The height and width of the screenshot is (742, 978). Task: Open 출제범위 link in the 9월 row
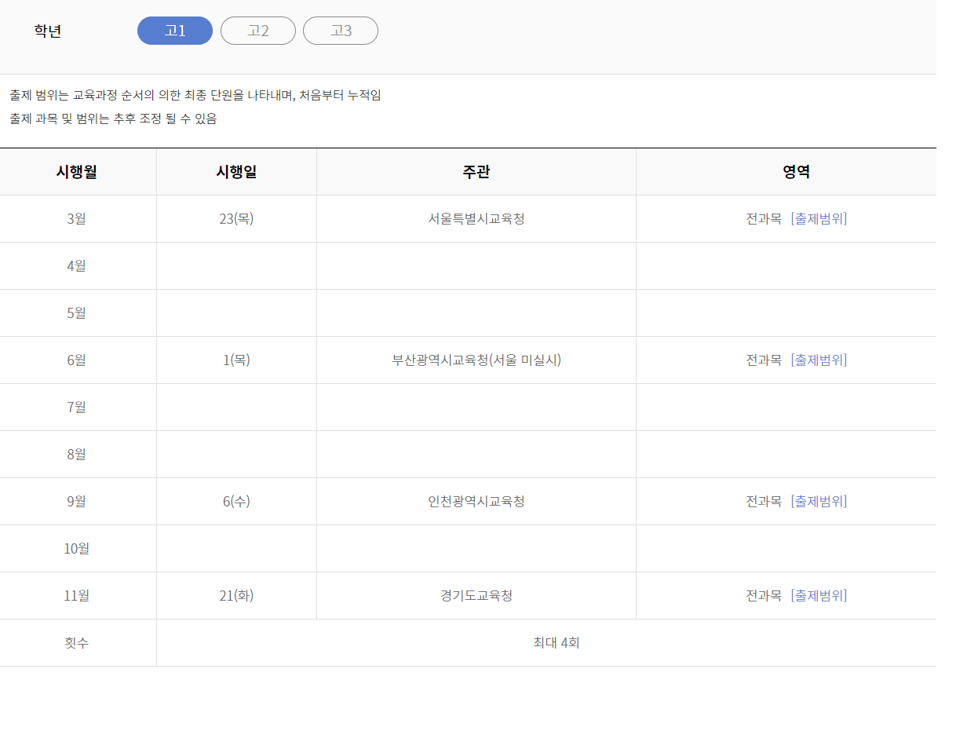(819, 502)
